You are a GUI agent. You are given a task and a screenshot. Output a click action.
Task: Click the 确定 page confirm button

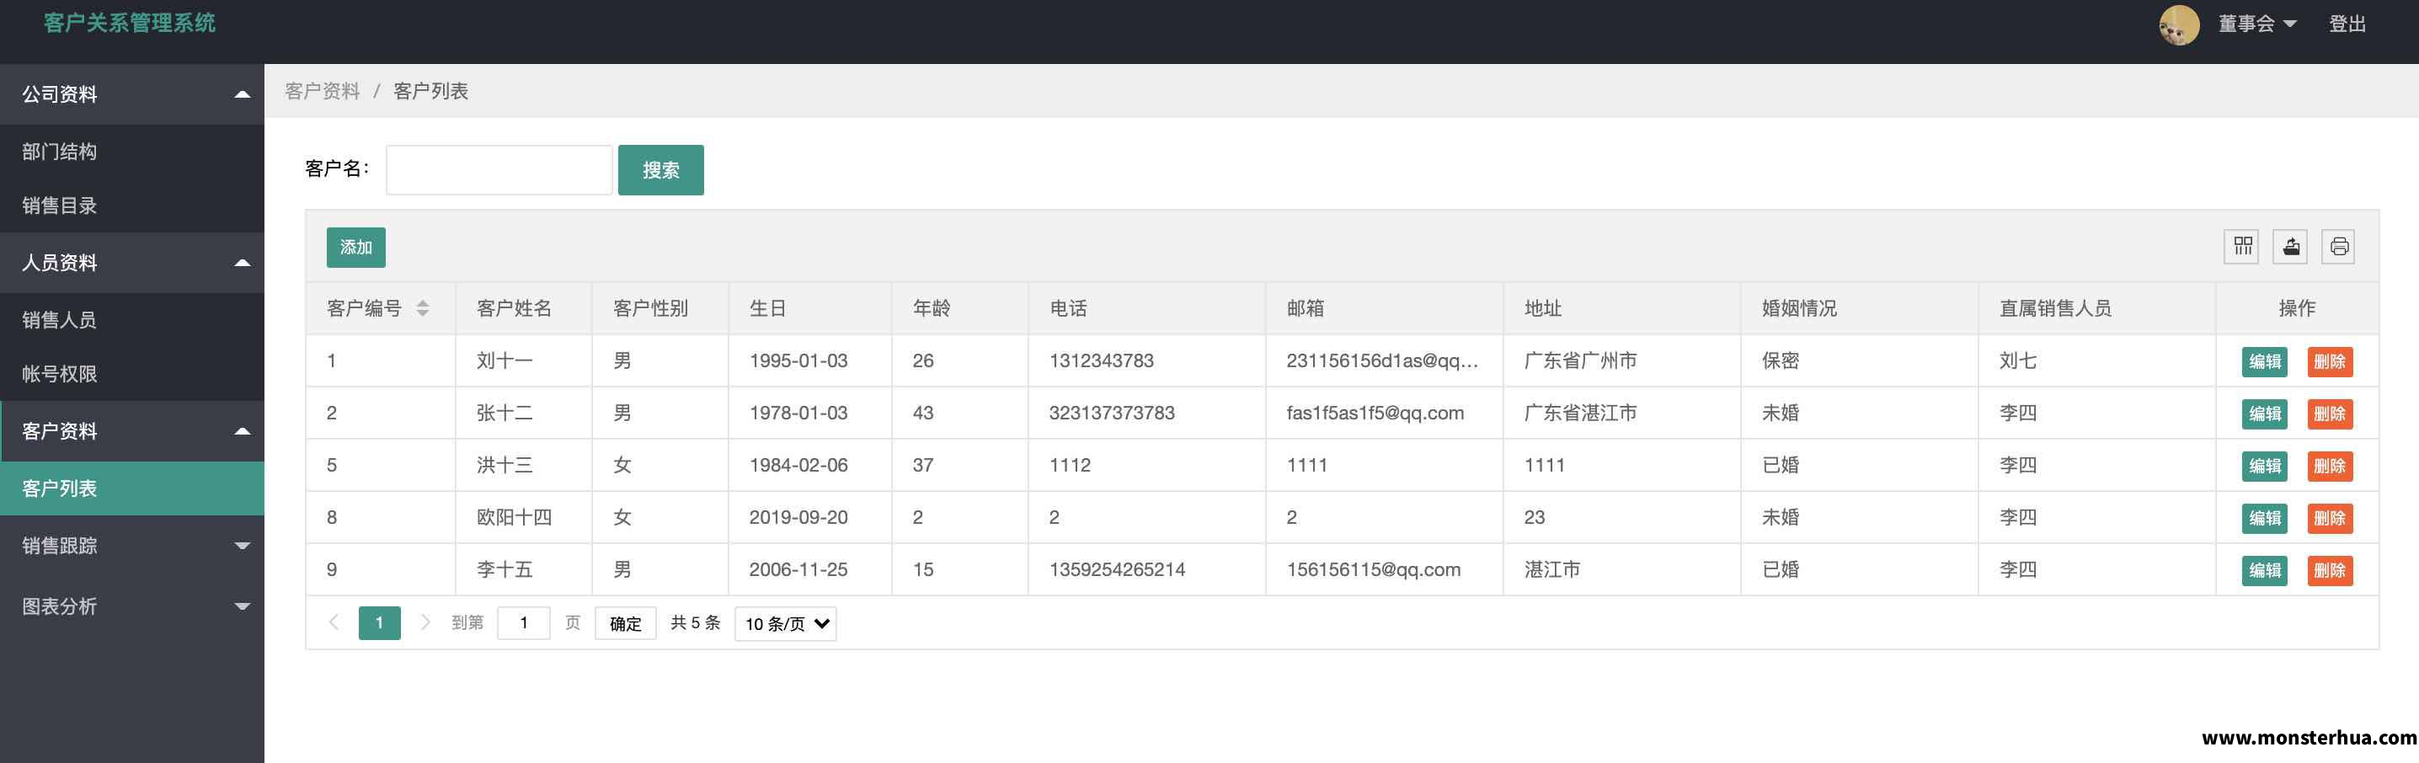coord(626,624)
